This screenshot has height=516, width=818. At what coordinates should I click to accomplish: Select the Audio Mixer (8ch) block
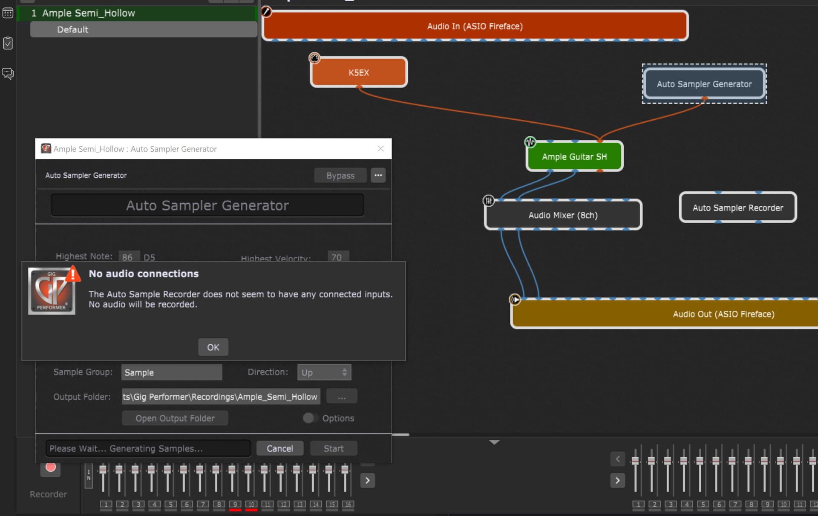coord(563,215)
